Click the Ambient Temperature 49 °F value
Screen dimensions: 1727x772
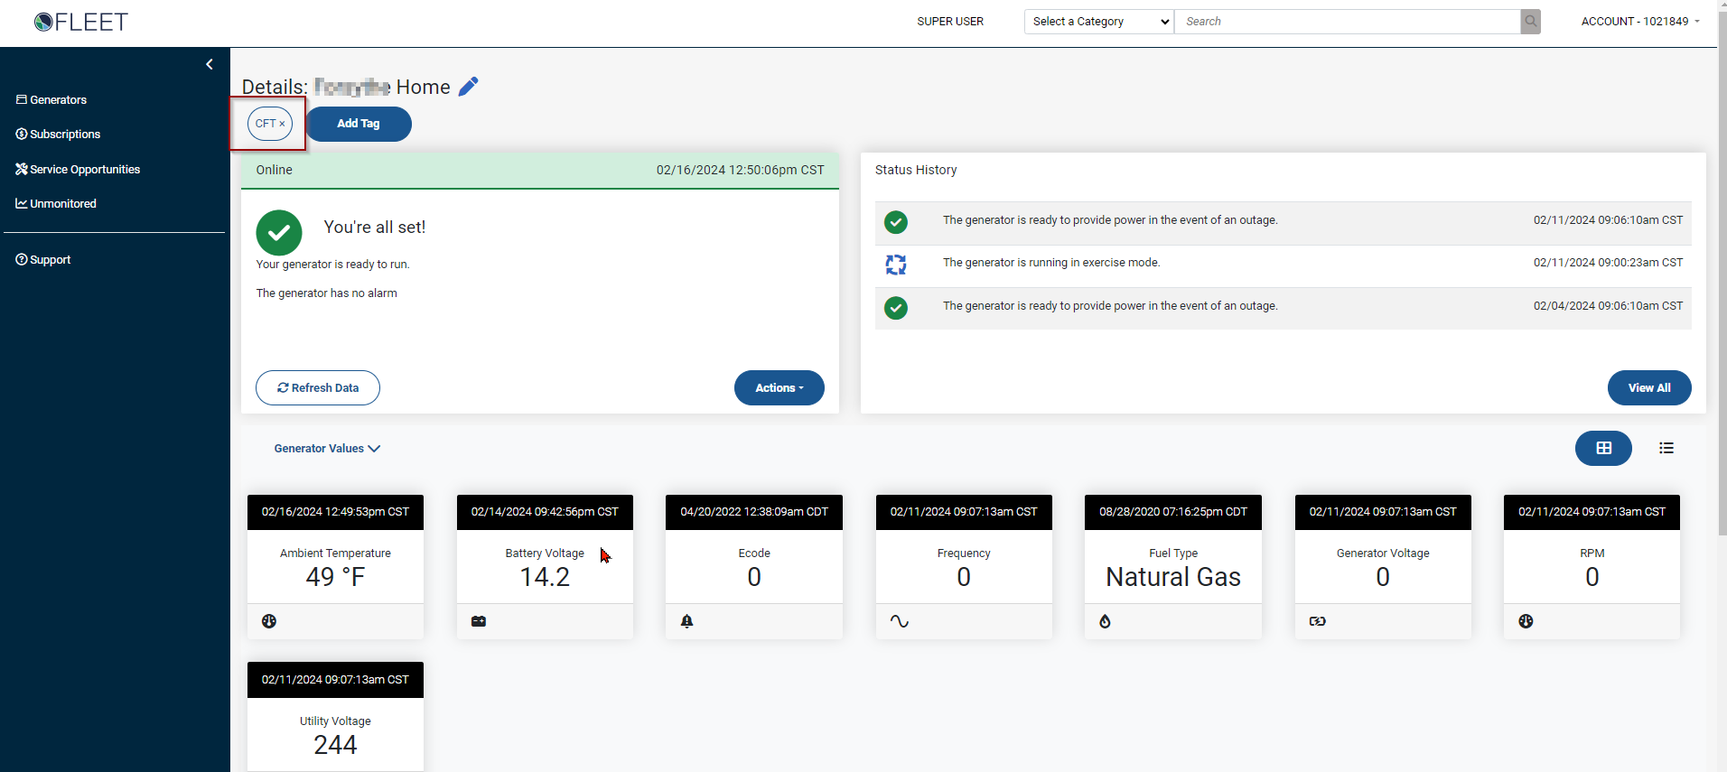pos(335,577)
